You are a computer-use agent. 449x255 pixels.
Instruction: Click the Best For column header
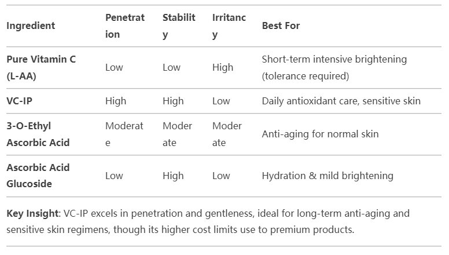(x=281, y=26)
